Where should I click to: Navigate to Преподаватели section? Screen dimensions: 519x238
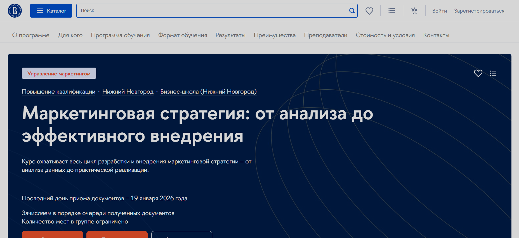pos(325,35)
